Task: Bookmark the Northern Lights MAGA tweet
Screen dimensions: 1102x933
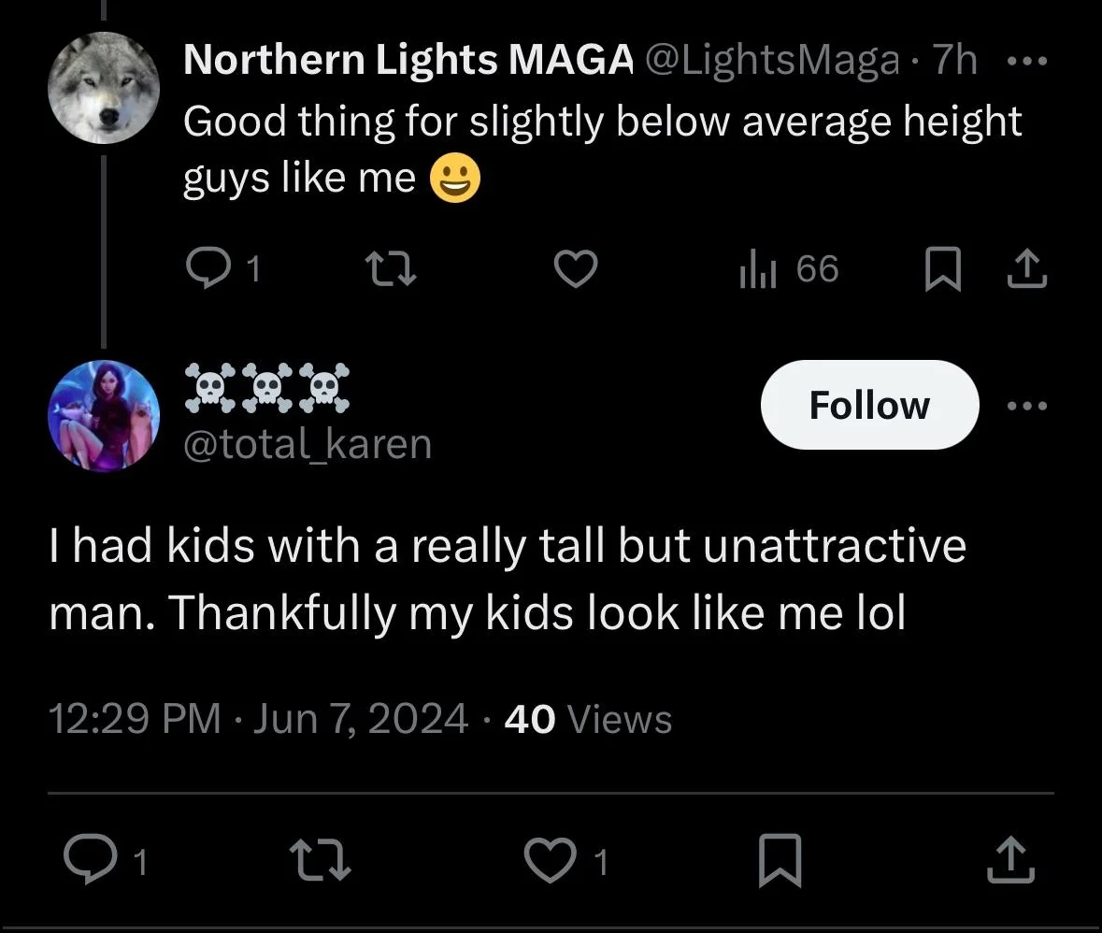Action: pyautogui.click(x=942, y=268)
